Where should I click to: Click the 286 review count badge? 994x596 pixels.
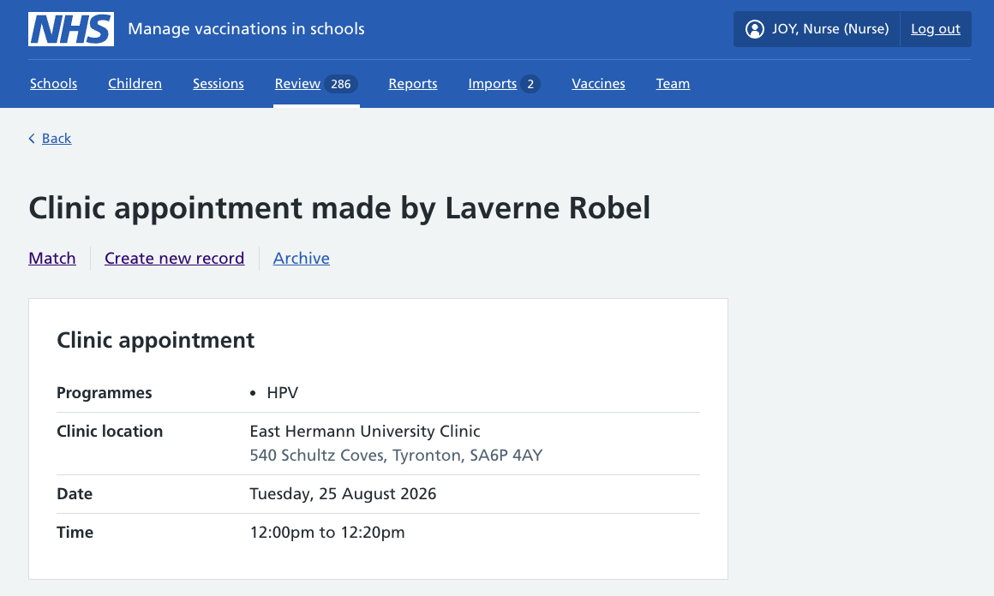341,84
